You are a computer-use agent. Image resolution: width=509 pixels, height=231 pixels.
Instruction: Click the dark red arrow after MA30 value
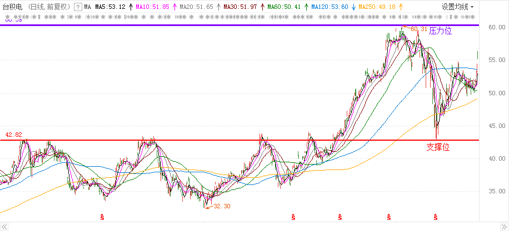[x=261, y=7]
